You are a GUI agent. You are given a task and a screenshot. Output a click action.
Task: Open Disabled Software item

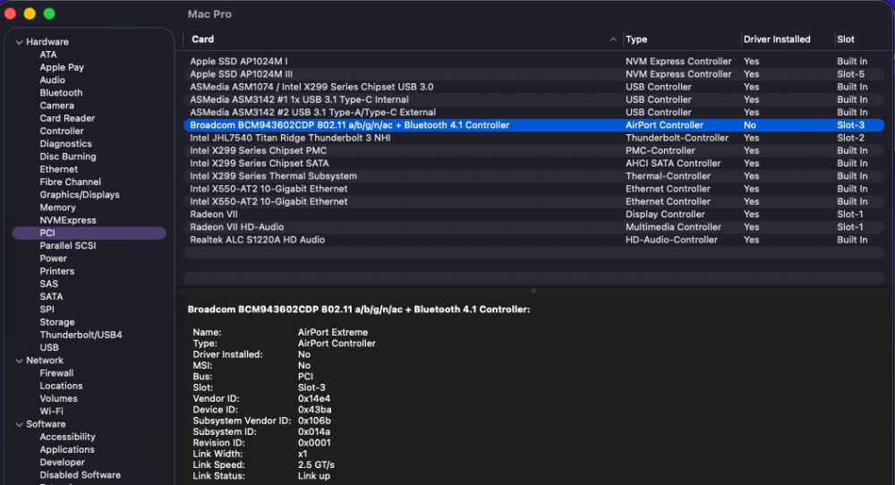click(x=80, y=475)
